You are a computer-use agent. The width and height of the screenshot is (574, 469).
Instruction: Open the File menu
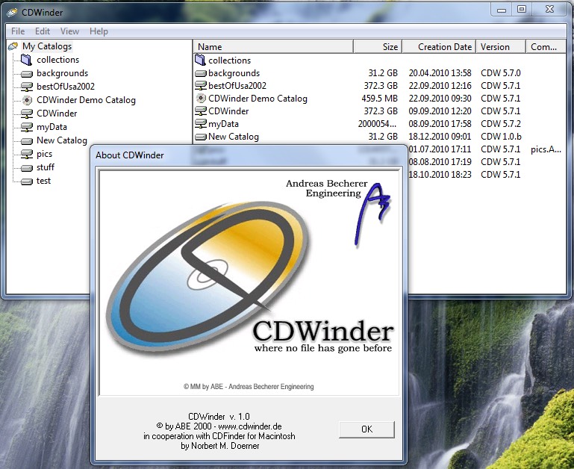pos(18,31)
